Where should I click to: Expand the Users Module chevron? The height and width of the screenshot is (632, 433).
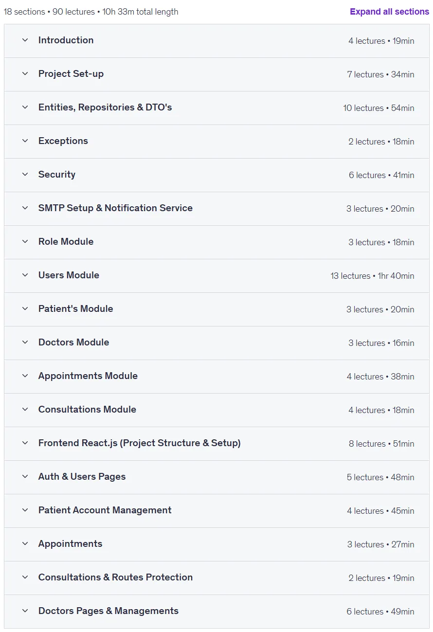[x=25, y=275]
